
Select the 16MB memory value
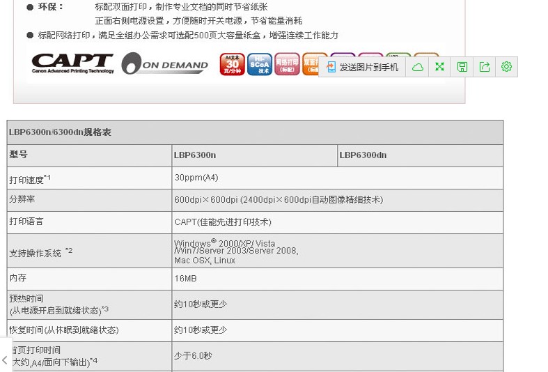[x=185, y=279]
